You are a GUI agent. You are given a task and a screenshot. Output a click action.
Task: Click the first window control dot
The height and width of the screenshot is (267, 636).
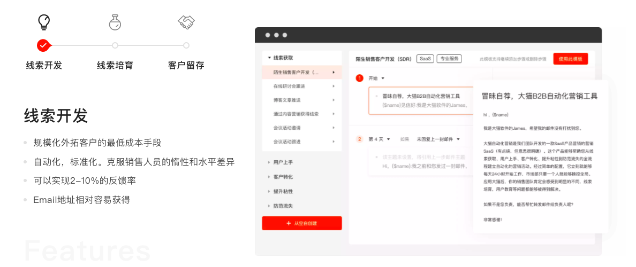click(x=268, y=35)
